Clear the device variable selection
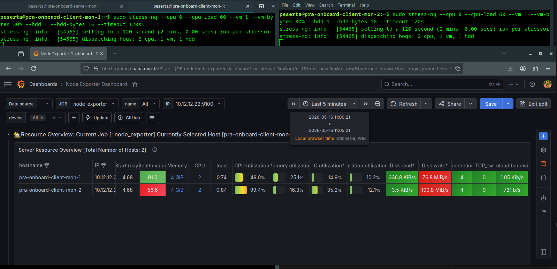557x269 pixels. [x=54, y=118]
